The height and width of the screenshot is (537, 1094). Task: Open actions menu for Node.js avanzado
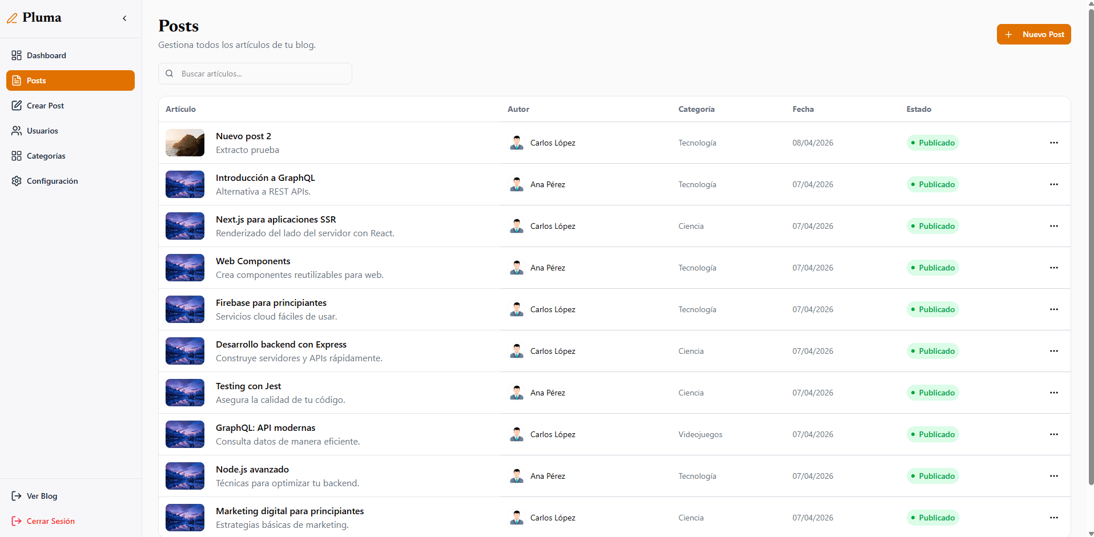(1054, 476)
